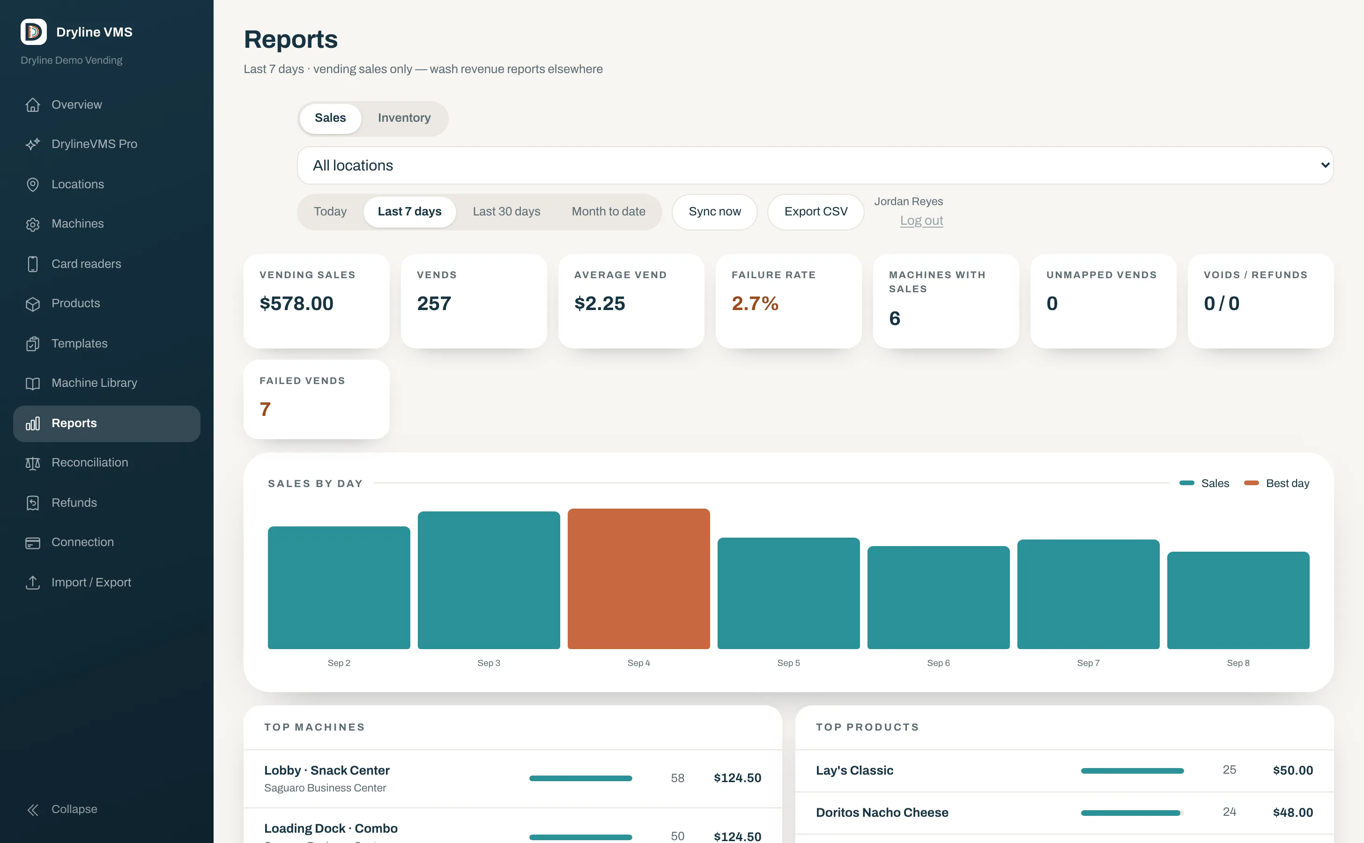
Task: Click the Vends 257 card
Action: [474, 301]
